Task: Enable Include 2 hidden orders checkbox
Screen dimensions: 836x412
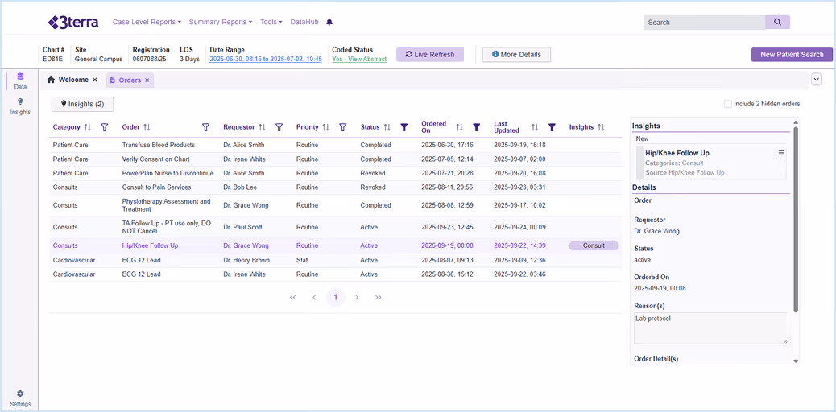Action: (728, 104)
